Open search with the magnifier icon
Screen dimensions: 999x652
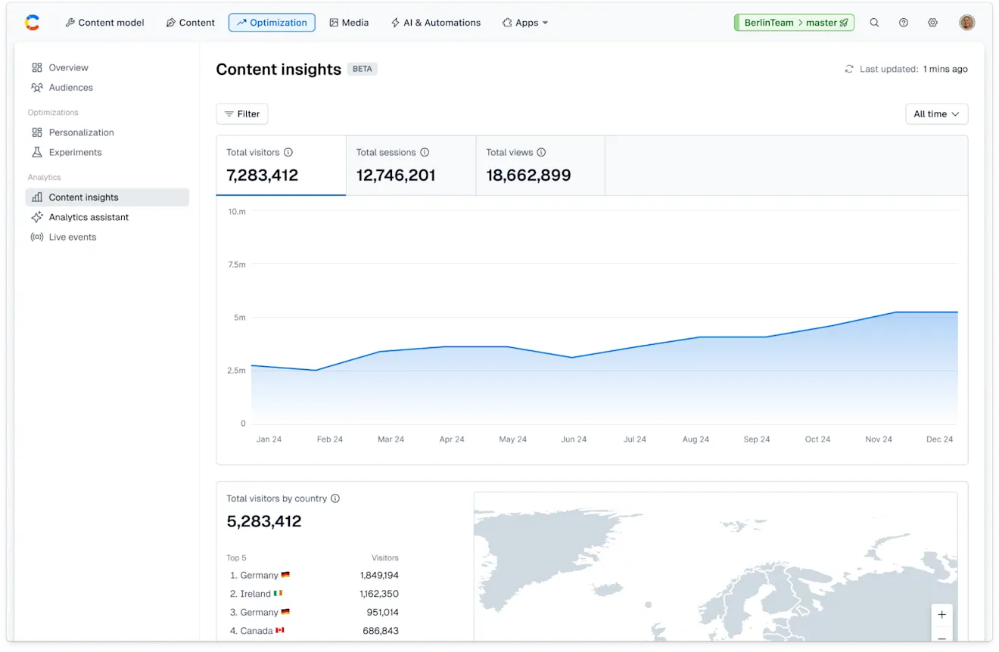(x=874, y=23)
